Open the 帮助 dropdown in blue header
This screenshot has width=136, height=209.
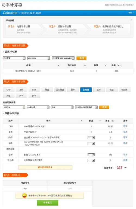click(131, 13)
